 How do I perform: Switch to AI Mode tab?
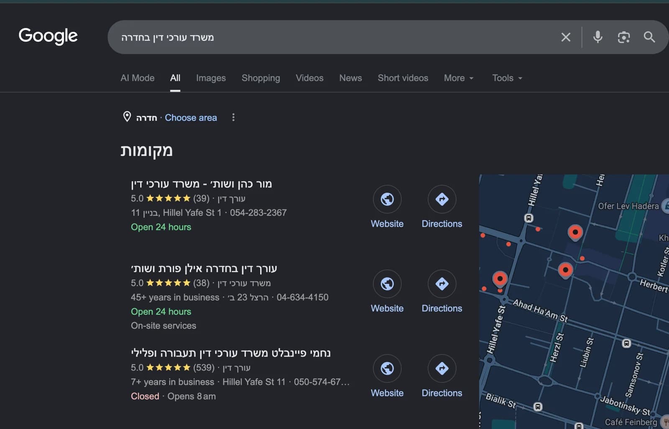click(x=138, y=78)
